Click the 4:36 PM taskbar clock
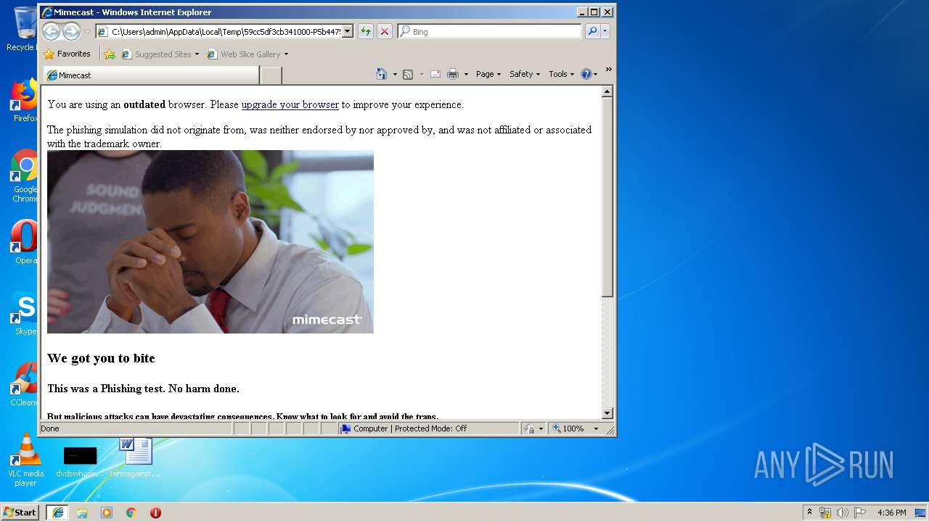The height and width of the screenshot is (522, 929). (x=891, y=513)
